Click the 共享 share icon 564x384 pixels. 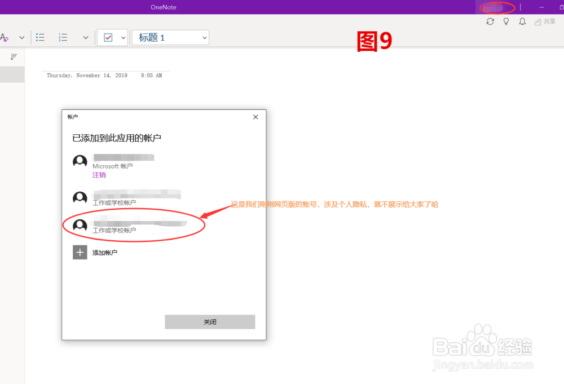pos(544,21)
